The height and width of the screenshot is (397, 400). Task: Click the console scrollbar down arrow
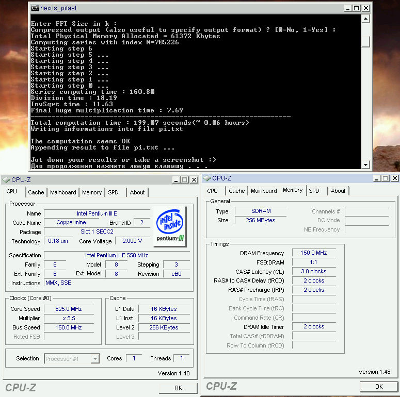[x=365, y=165]
